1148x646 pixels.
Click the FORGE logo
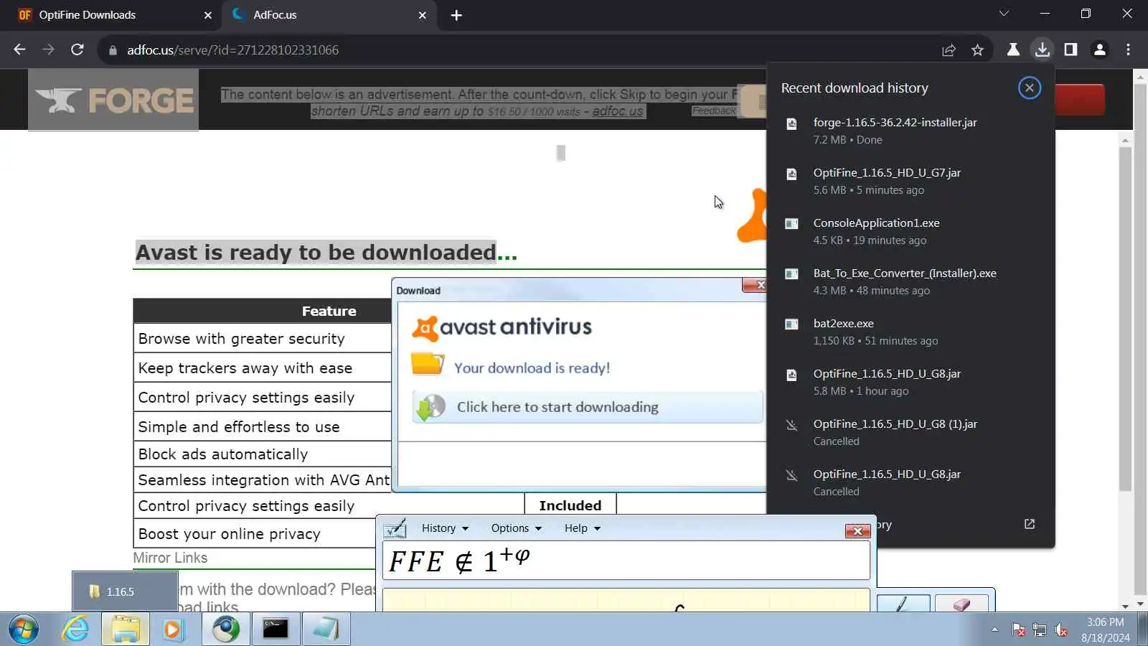113,100
